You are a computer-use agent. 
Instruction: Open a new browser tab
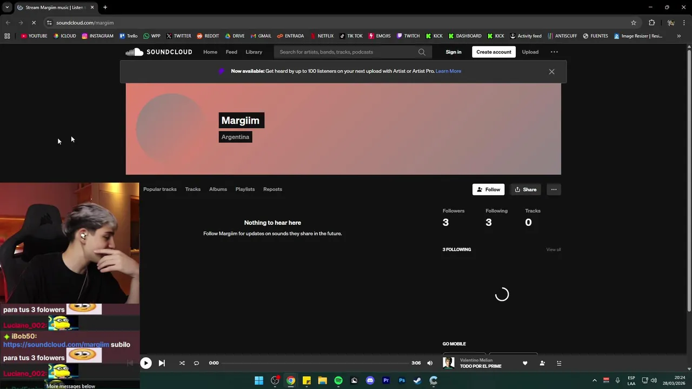(105, 8)
